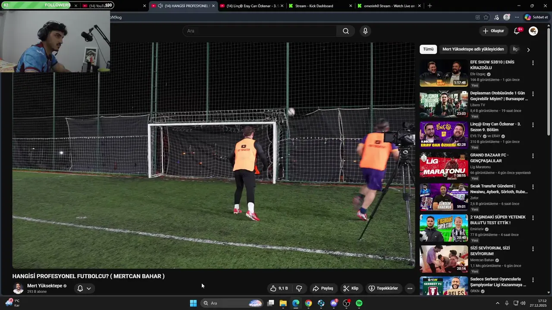Expand notification preference chevron next to bell
The height and width of the screenshot is (310, 552).
click(x=89, y=288)
